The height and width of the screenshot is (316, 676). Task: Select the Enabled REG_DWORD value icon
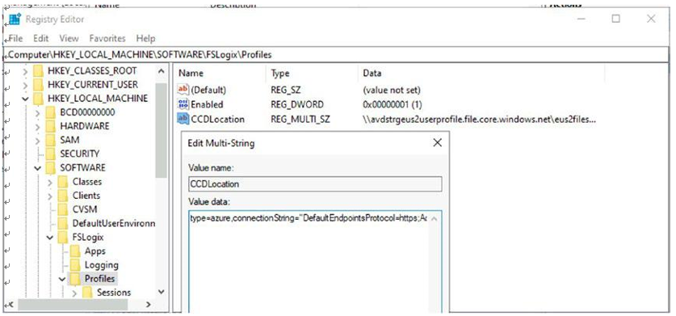pyautogui.click(x=183, y=104)
